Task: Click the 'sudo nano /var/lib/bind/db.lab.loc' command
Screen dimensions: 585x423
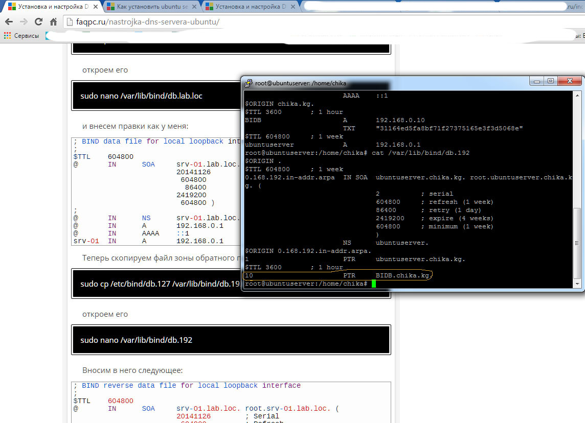Action: 142,96
